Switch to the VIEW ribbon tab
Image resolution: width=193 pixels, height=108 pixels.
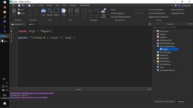(64, 5)
